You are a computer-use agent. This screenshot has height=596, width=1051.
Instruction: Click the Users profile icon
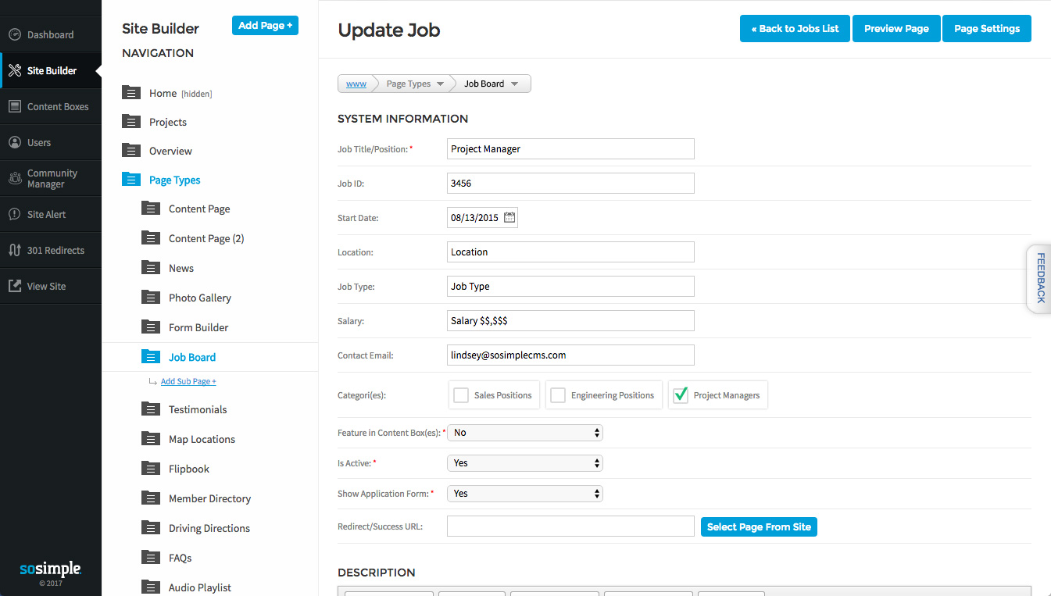pos(15,143)
